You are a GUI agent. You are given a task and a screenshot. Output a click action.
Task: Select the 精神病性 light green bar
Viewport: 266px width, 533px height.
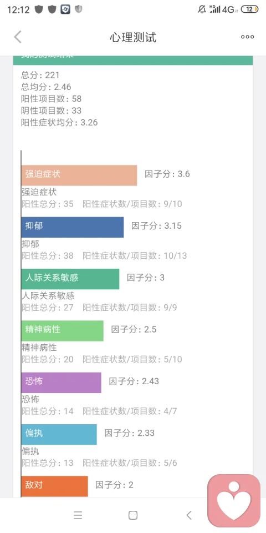coord(63,331)
